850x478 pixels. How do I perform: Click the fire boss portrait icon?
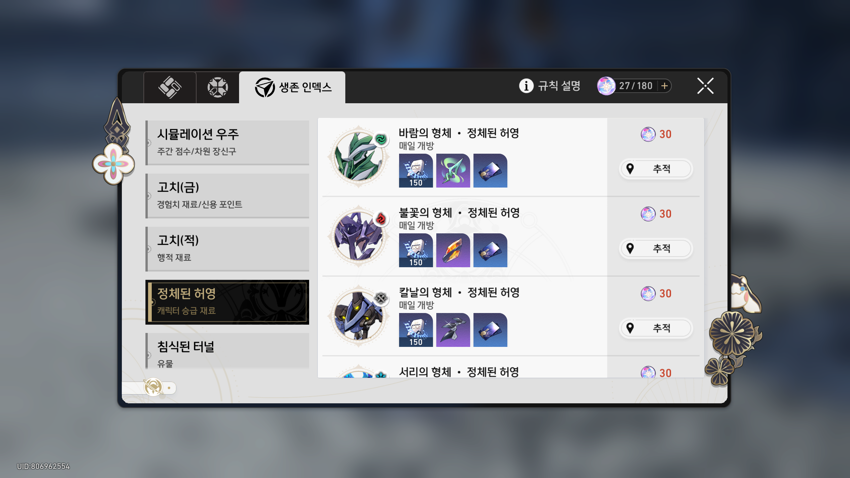(359, 236)
